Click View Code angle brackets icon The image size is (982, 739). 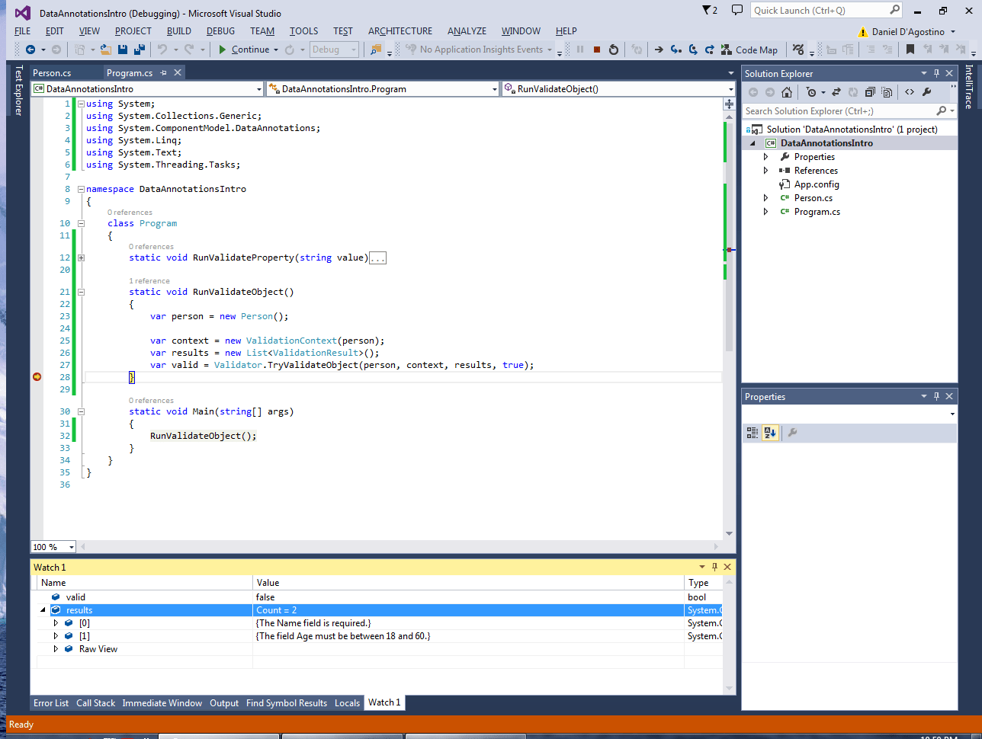(910, 92)
